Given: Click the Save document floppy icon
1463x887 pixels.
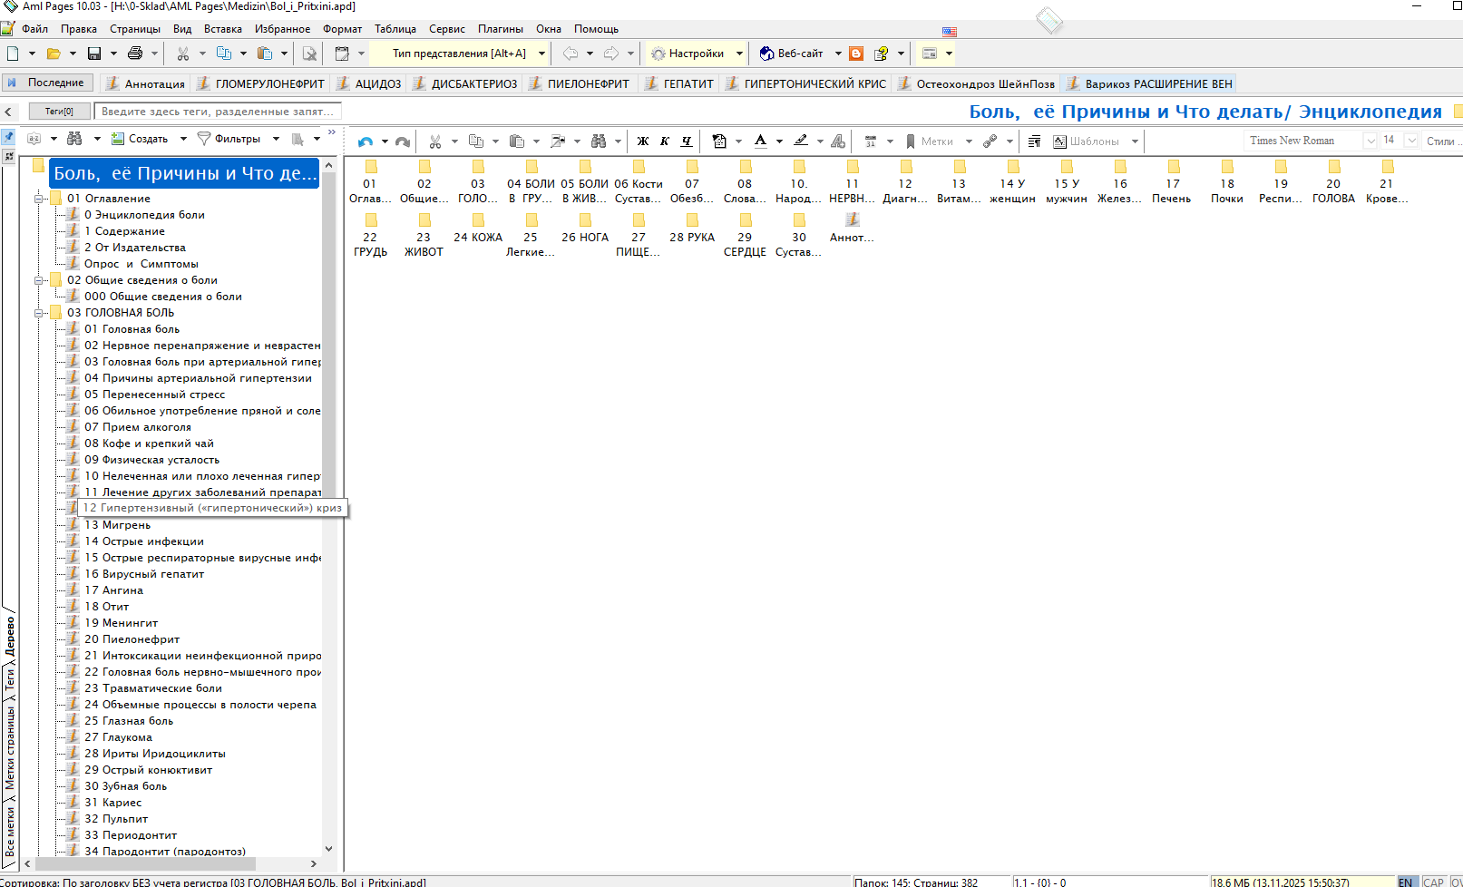Looking at the screenshot, I should pyautogui.click(x=93, y=54).
